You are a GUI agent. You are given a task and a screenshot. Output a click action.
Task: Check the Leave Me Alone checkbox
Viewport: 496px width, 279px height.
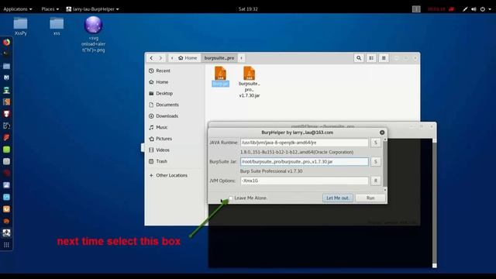click(231, 198)
